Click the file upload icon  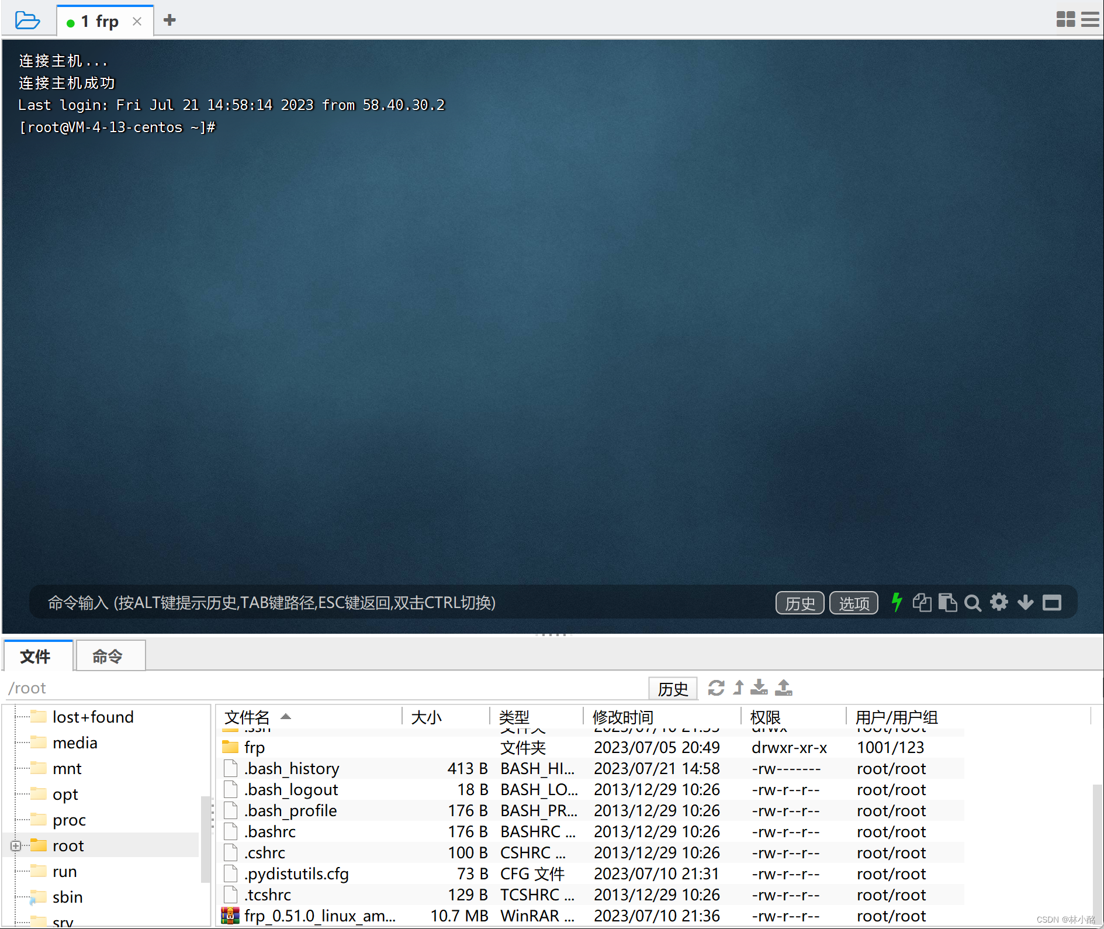[x=784, y=688]
